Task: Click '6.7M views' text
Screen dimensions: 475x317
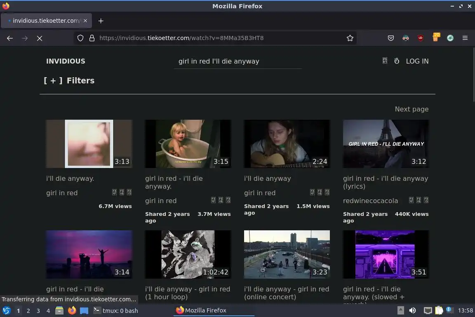Action: point(115,206)
